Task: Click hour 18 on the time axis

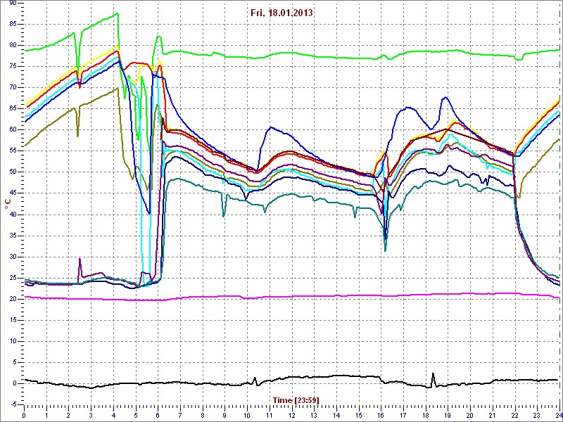Action: pos(425,415)
